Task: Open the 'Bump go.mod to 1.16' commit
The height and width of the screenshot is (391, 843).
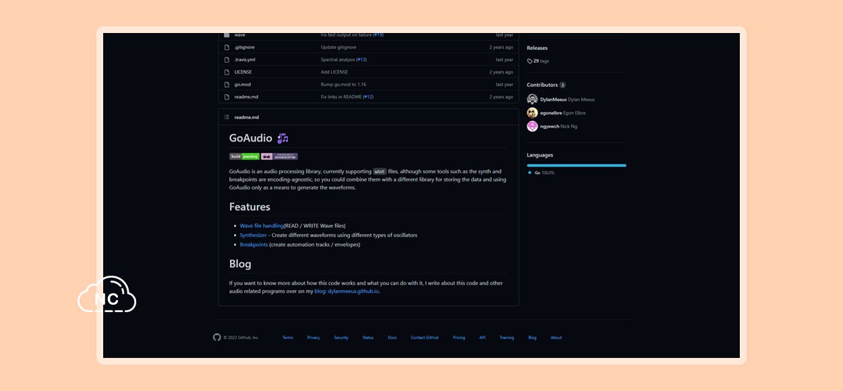Action: click(x=343, y=84)
